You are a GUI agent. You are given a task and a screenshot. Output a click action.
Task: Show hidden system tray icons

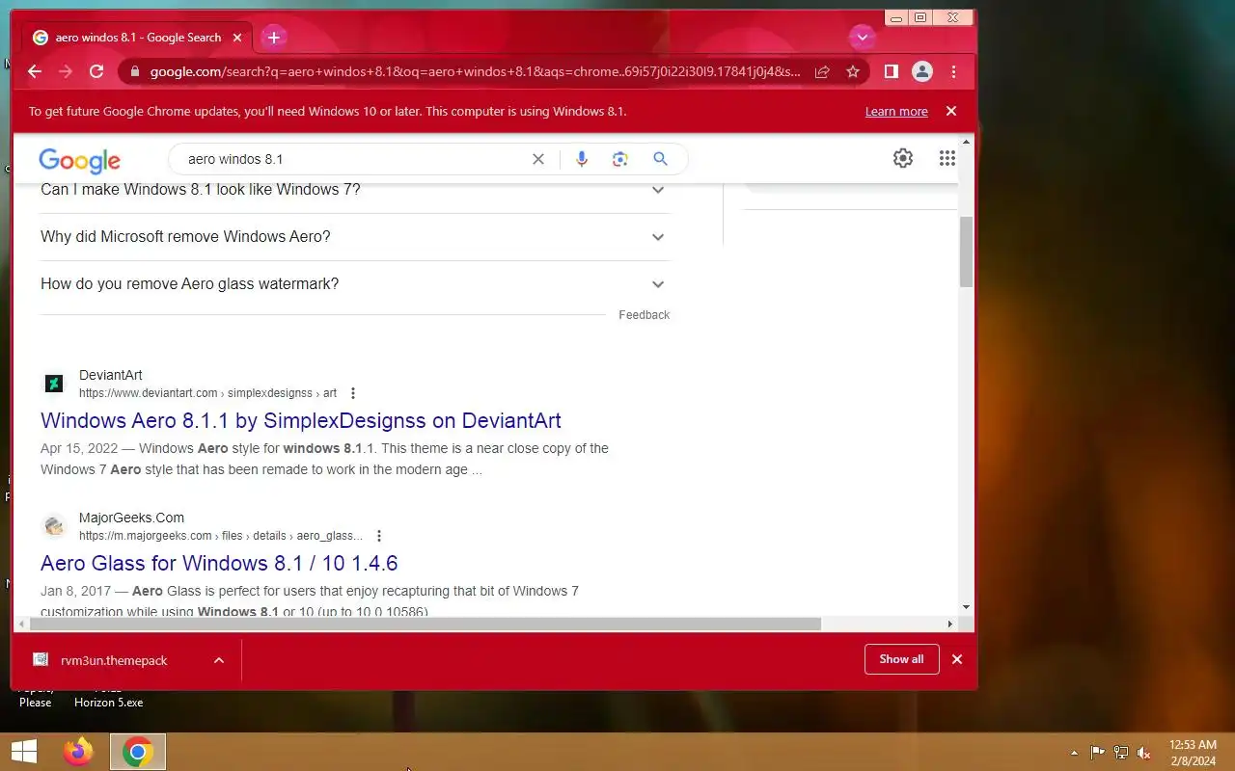point(1074,753)
